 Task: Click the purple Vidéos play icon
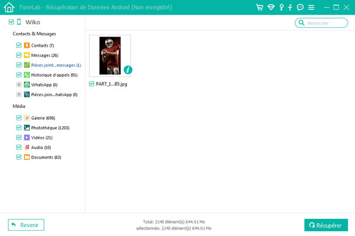(27, 137)
